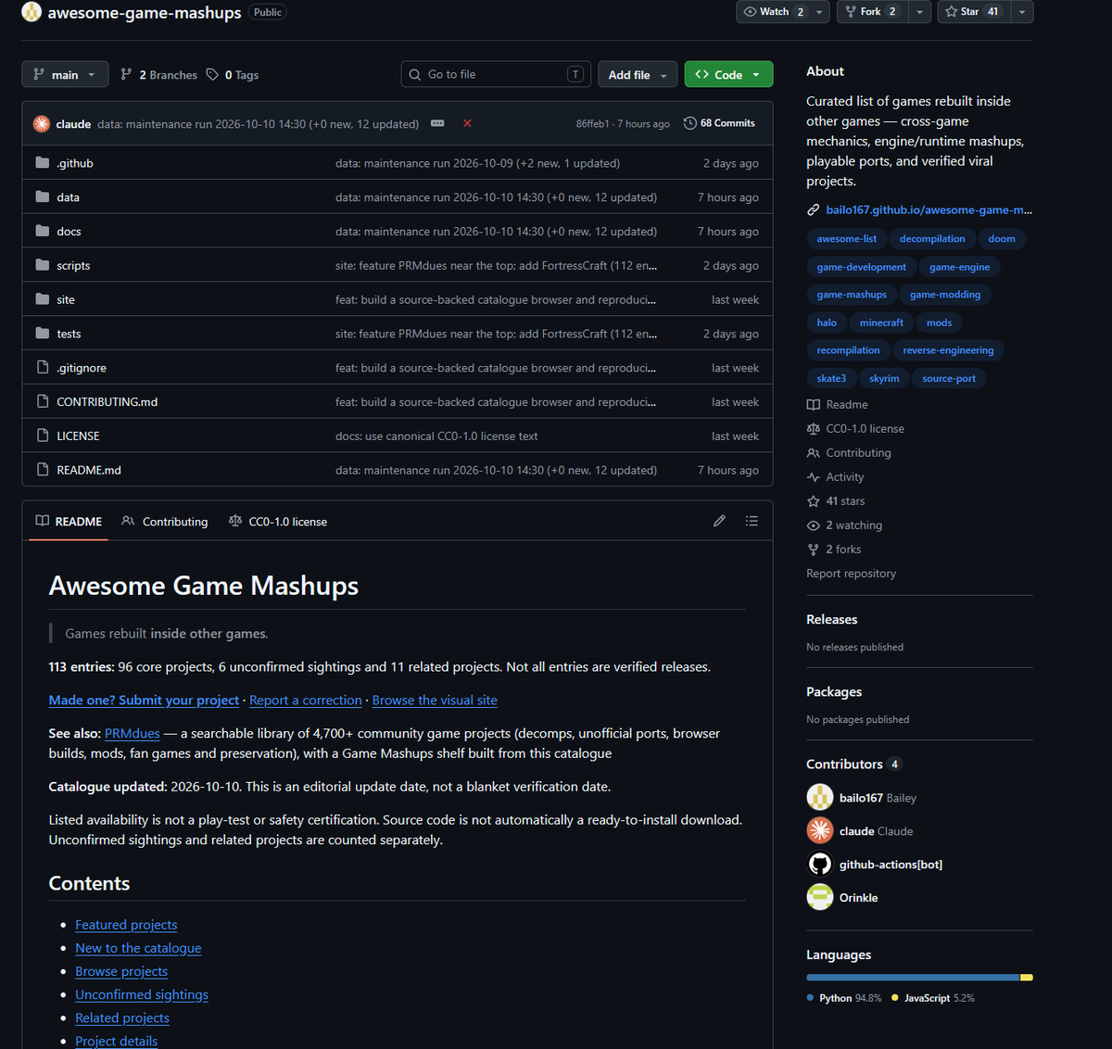This screenshot has width=1112, height=1049.
Task: Open the docs folder
Action: [x=69, y=232]
